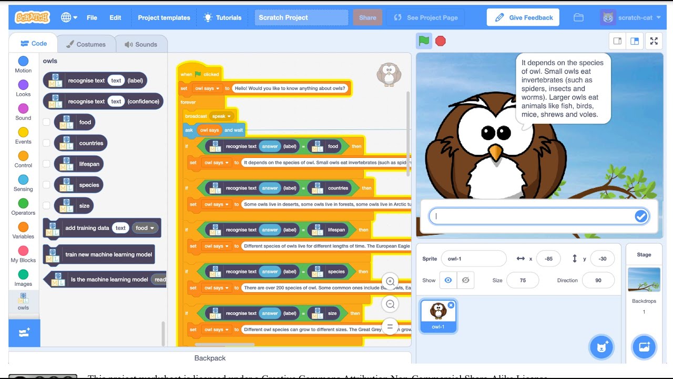Viewport: 673px width, 379px height.
Task: Show the sprite with the eye icon
Action: [x=448, y=280]
